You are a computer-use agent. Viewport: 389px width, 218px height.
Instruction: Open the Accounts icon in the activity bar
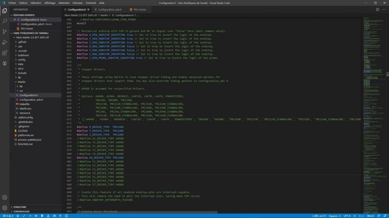coord(4,197)
